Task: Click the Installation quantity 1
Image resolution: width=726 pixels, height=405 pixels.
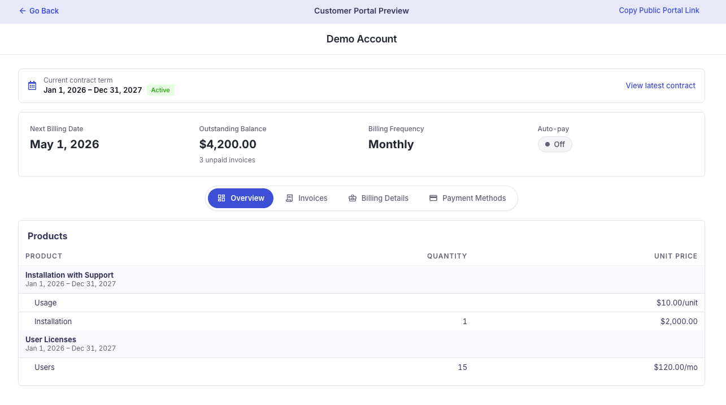Action: tap(465, 321)
